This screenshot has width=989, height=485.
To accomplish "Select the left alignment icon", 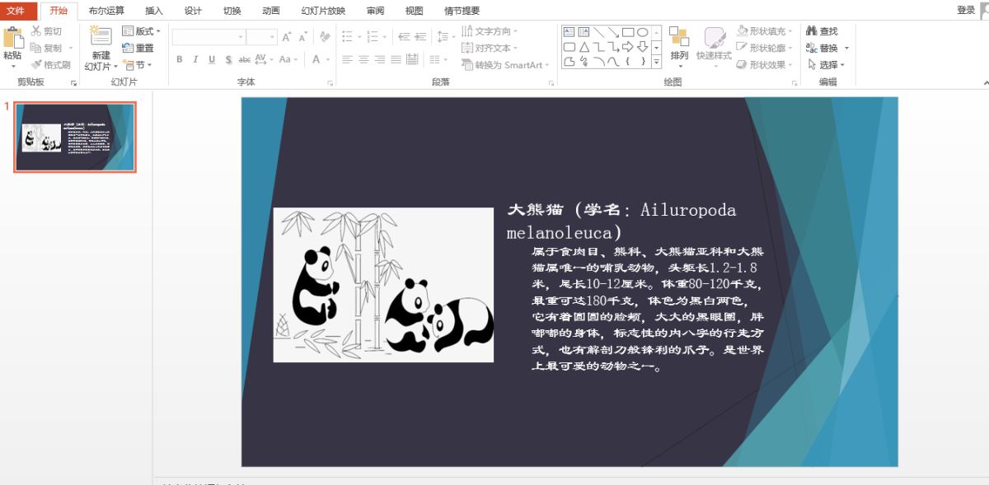I will 346,59.
